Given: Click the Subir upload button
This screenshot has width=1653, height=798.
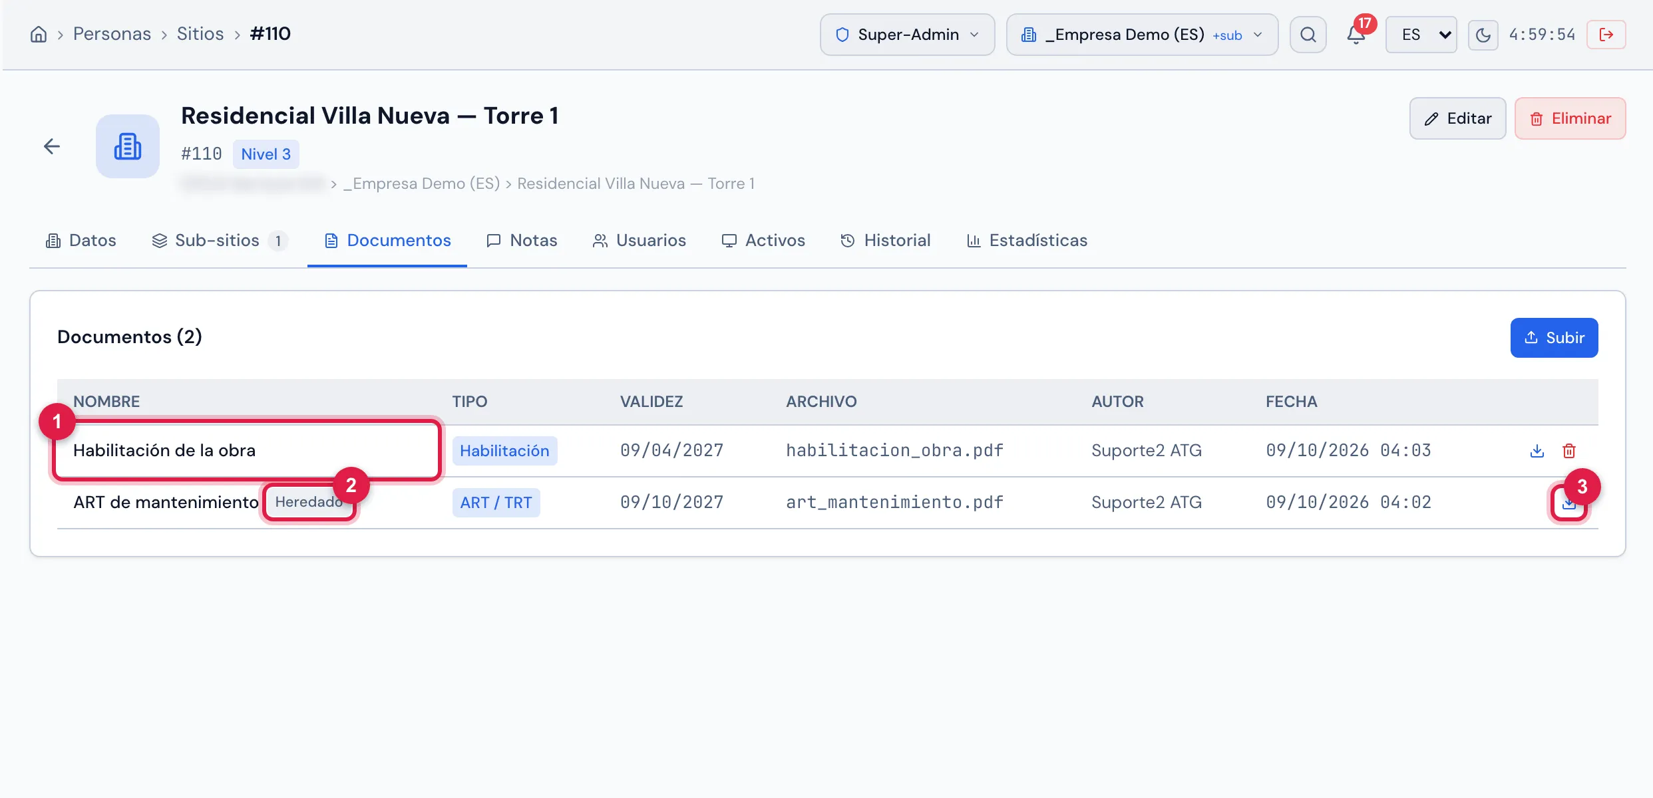Looking at the screenshot, I should click(x=1554, y=338).
